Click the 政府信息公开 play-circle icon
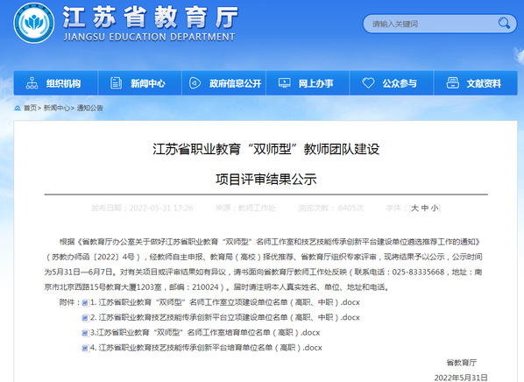Screen dimensions: 524x382 coord(195,83)
